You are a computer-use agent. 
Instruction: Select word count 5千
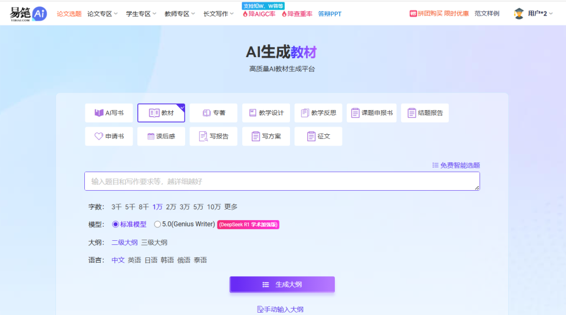point(130,207)
